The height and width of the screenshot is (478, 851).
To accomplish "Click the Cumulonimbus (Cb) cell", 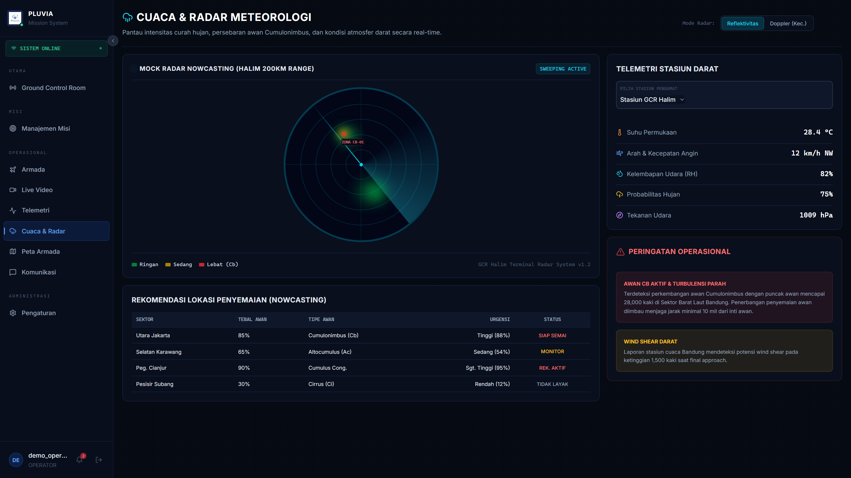I will (x=333, y=335).
